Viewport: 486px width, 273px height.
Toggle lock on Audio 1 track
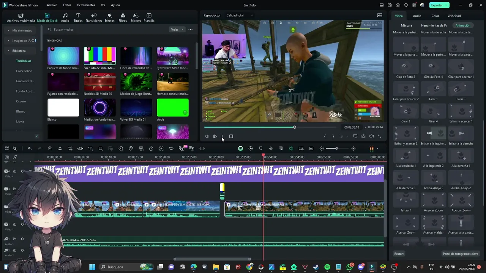(15, 239)
